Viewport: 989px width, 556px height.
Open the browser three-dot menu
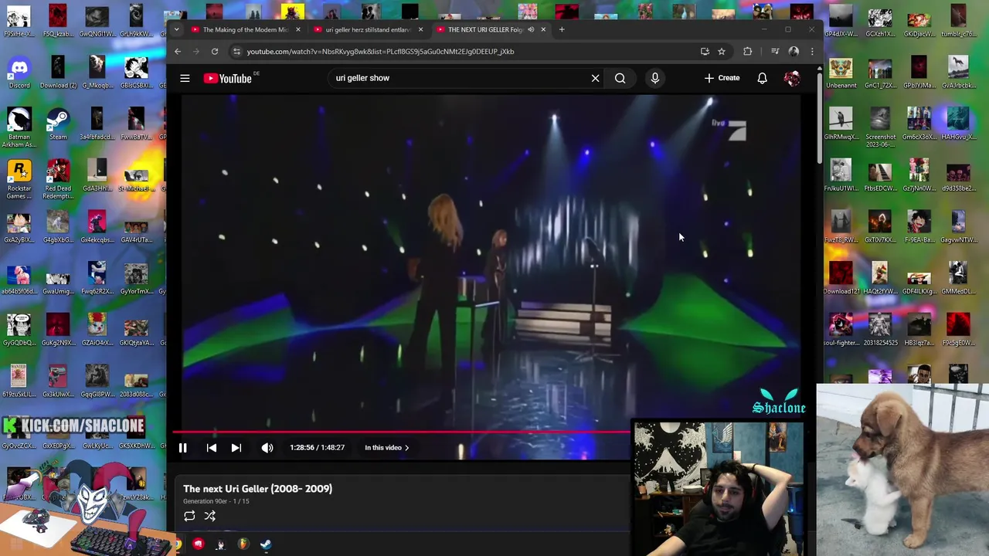[x=811, y=52]
